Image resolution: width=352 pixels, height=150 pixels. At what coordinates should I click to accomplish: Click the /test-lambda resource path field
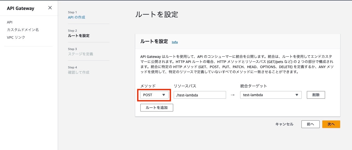(x=200, y=95)
